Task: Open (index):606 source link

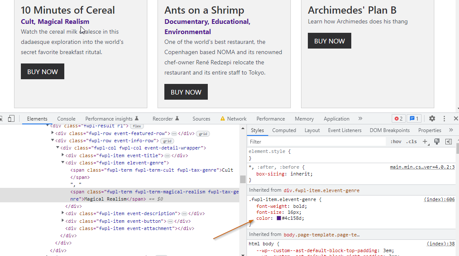Action: tap(439, 199)
